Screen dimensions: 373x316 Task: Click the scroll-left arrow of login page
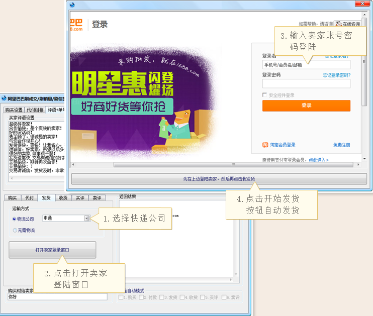click(73, 165)
